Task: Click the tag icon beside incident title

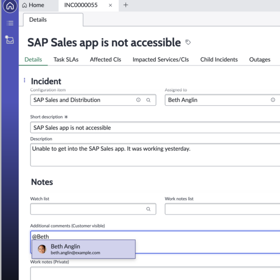Action: 188,42
